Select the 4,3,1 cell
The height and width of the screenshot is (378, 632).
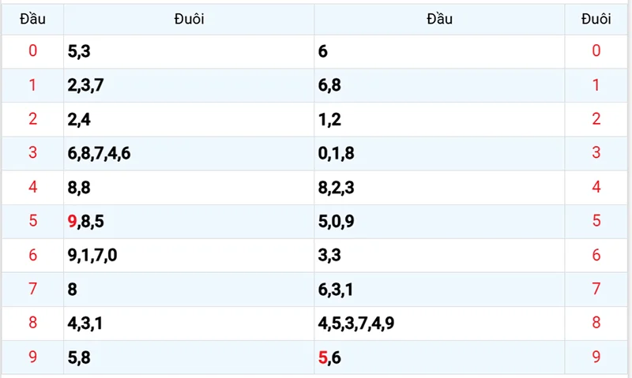pyautogui.click(x=86, y=323)
